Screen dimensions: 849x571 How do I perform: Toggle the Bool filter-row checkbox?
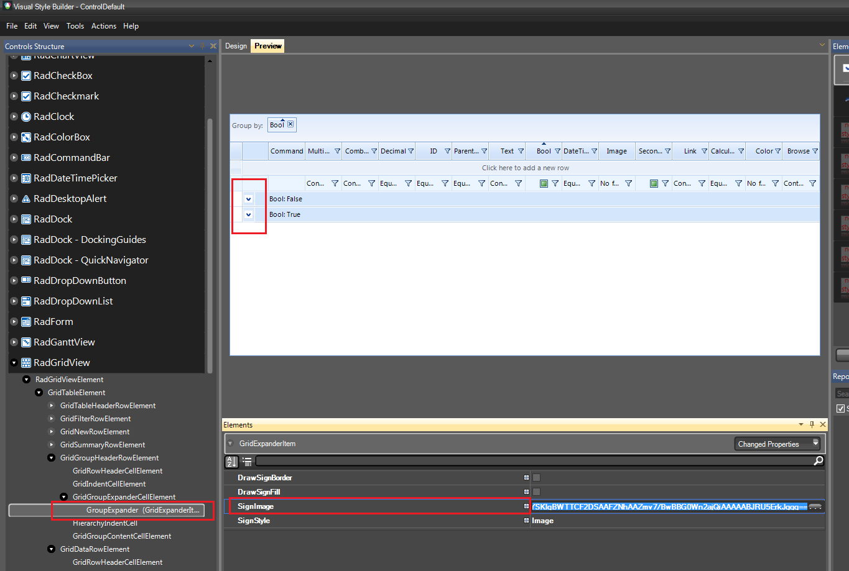pos(544,183)
